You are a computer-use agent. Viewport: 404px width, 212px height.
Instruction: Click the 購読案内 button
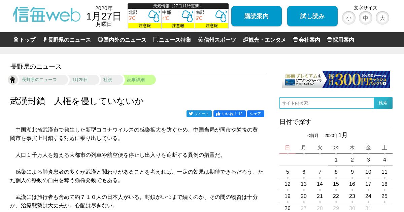[257, 16]
